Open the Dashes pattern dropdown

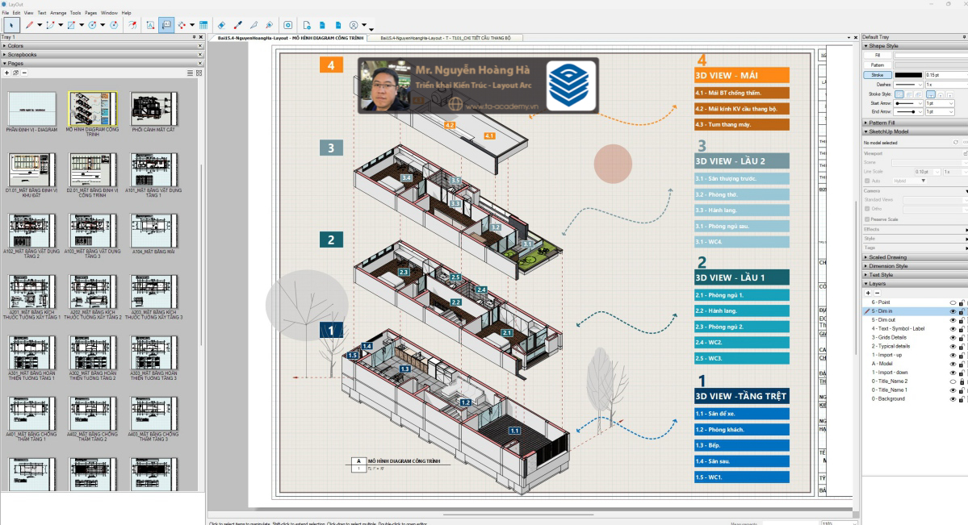tap(920, 85)
